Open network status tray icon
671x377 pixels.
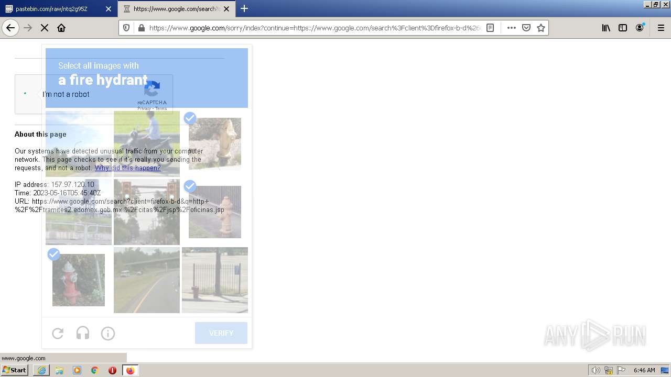pyautogui.click(x=609, y=370)
